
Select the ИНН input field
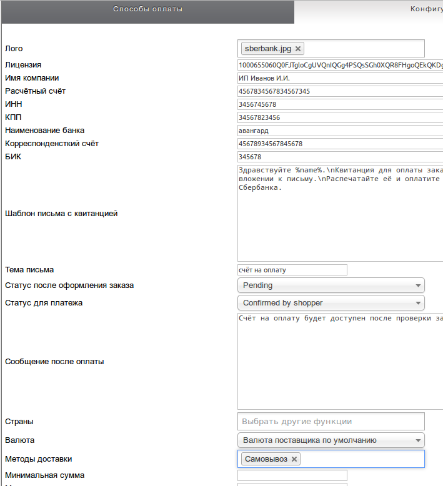click(x=340, y=104)
